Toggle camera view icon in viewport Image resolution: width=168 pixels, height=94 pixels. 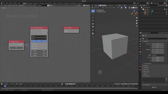136,23
